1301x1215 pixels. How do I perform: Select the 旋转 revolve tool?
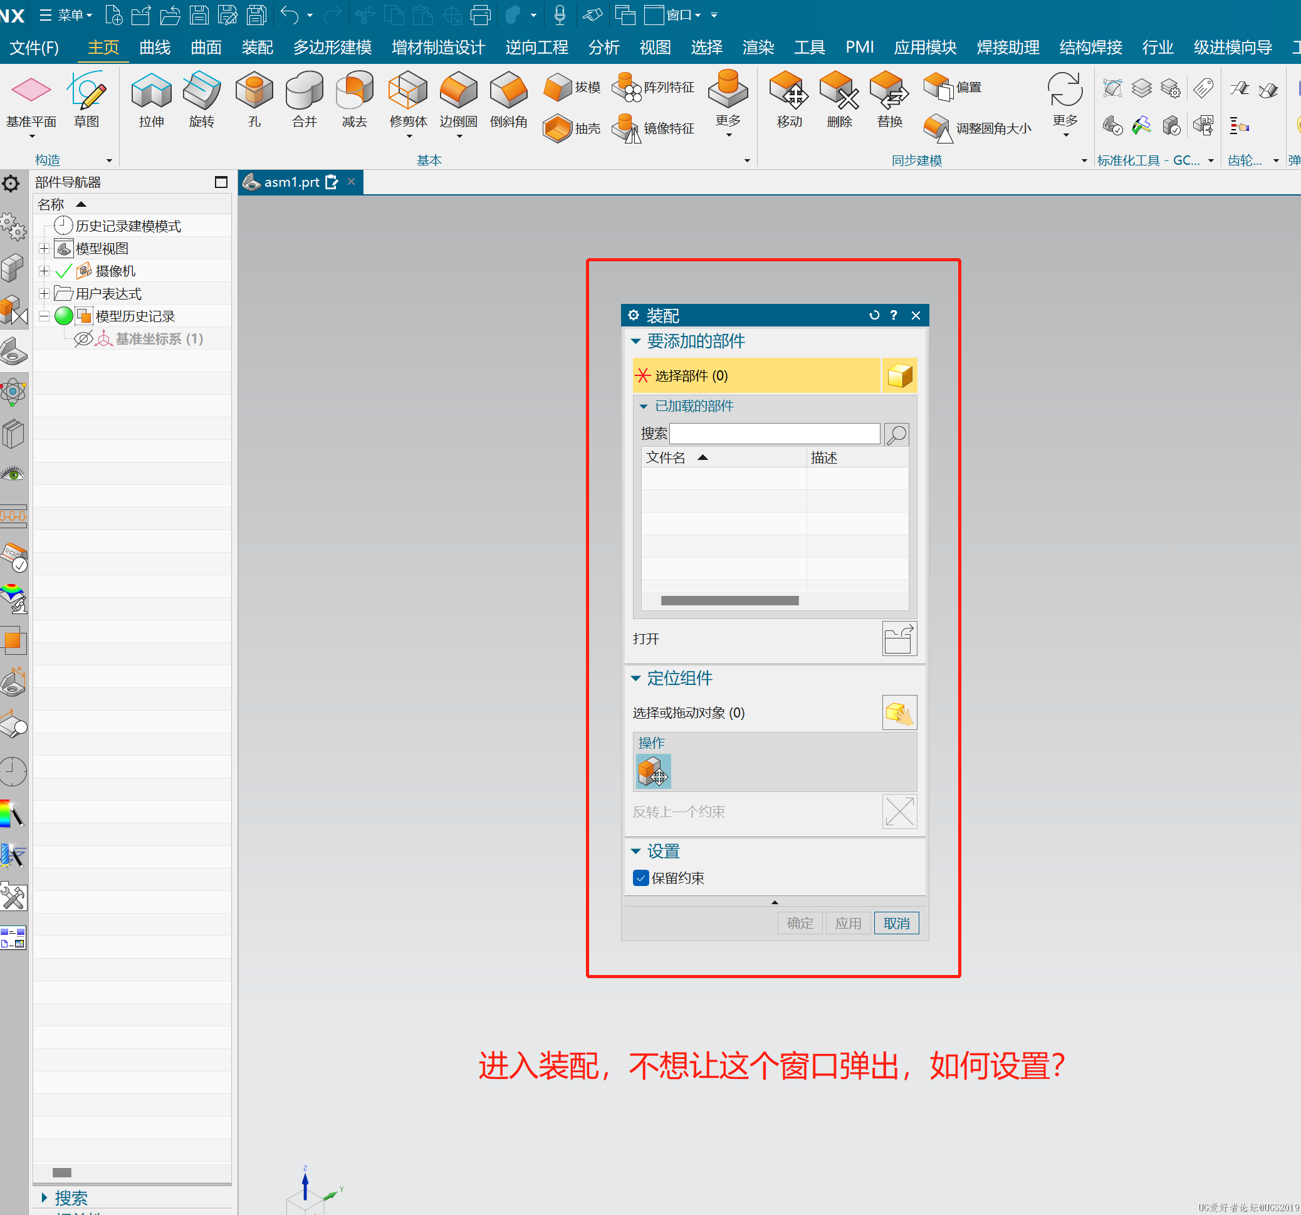(202, 100)
